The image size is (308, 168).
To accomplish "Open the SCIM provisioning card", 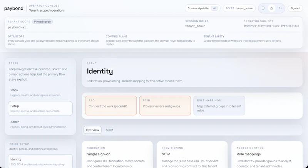I will (192, 155).
